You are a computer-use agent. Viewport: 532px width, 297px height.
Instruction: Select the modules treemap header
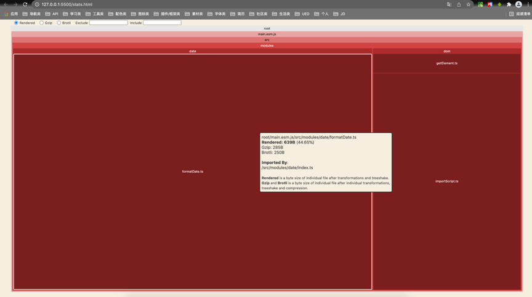267,46
